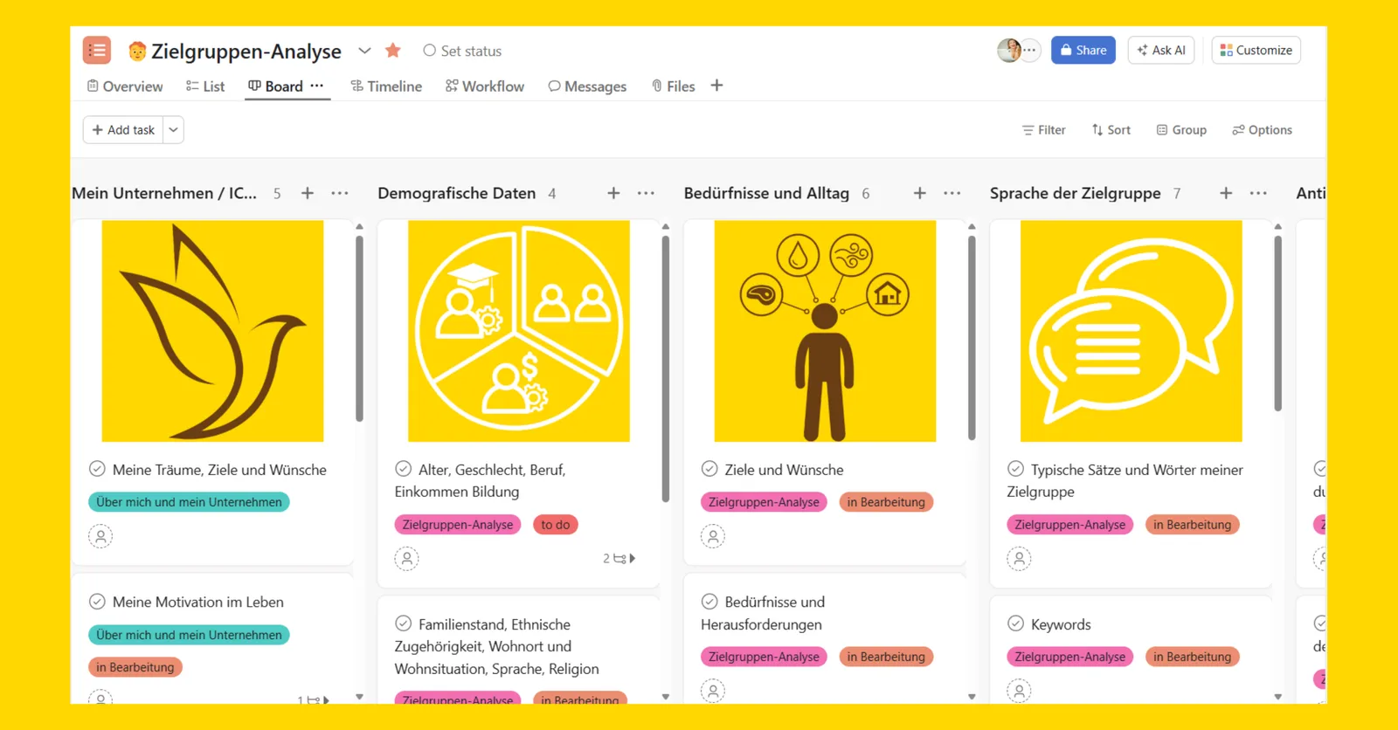Click the 'to do' tag
This screenshot has width=1398, height=730.
click(x=556, y=525)
